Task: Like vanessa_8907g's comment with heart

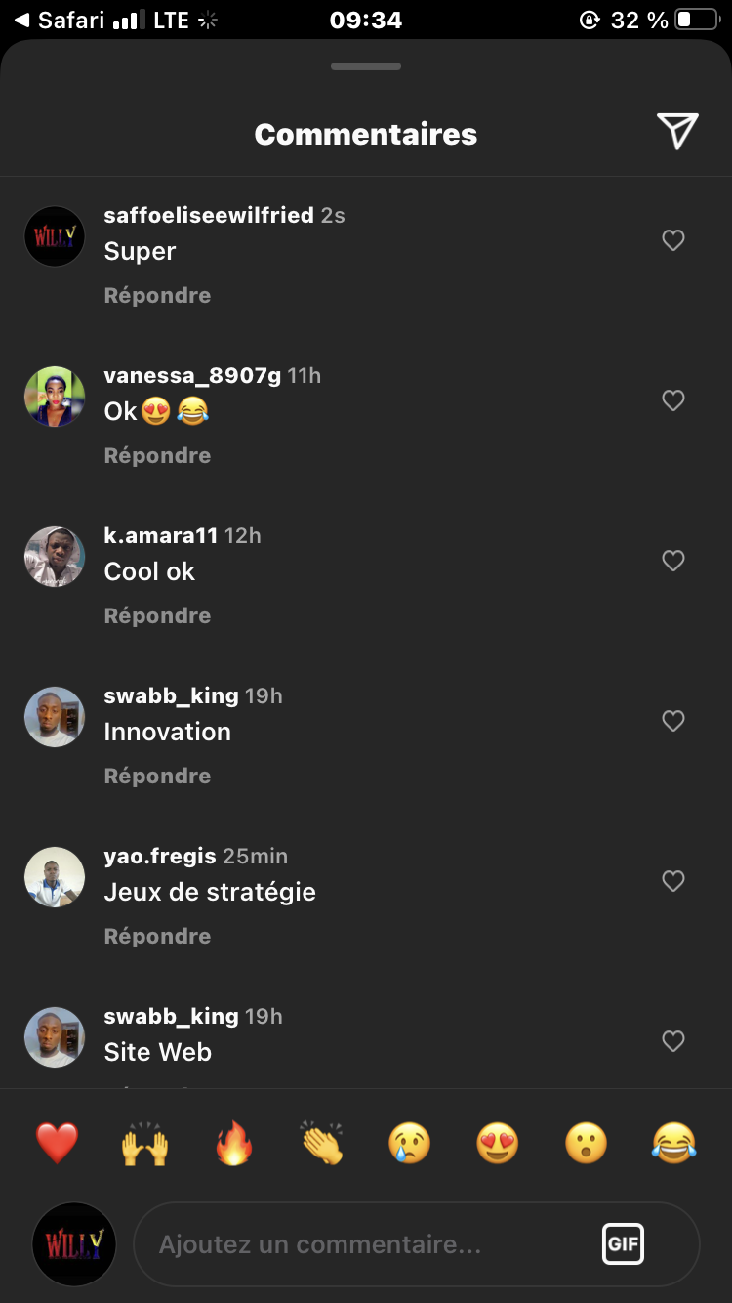Action: [x=673, y=400]
